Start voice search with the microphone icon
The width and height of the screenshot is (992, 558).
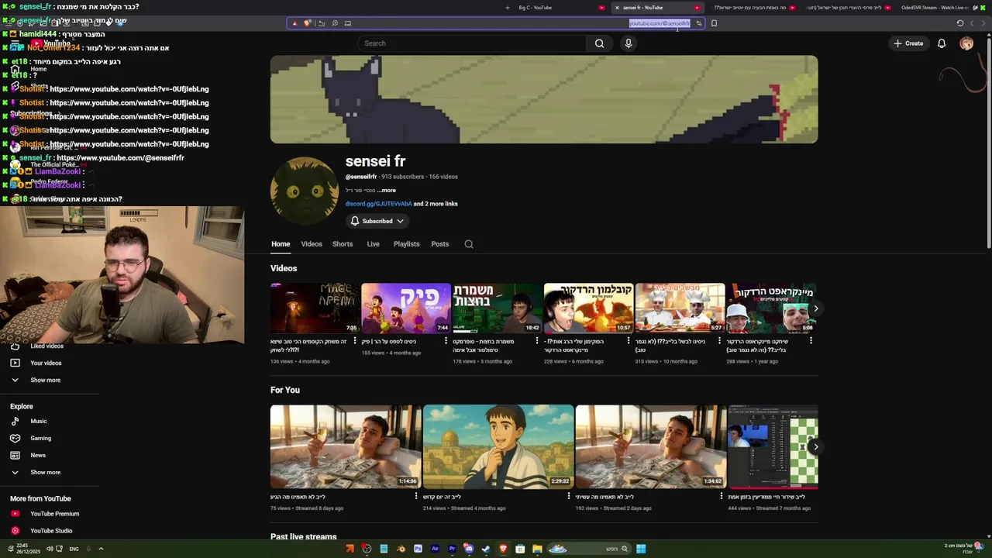(x=629, y=43)
